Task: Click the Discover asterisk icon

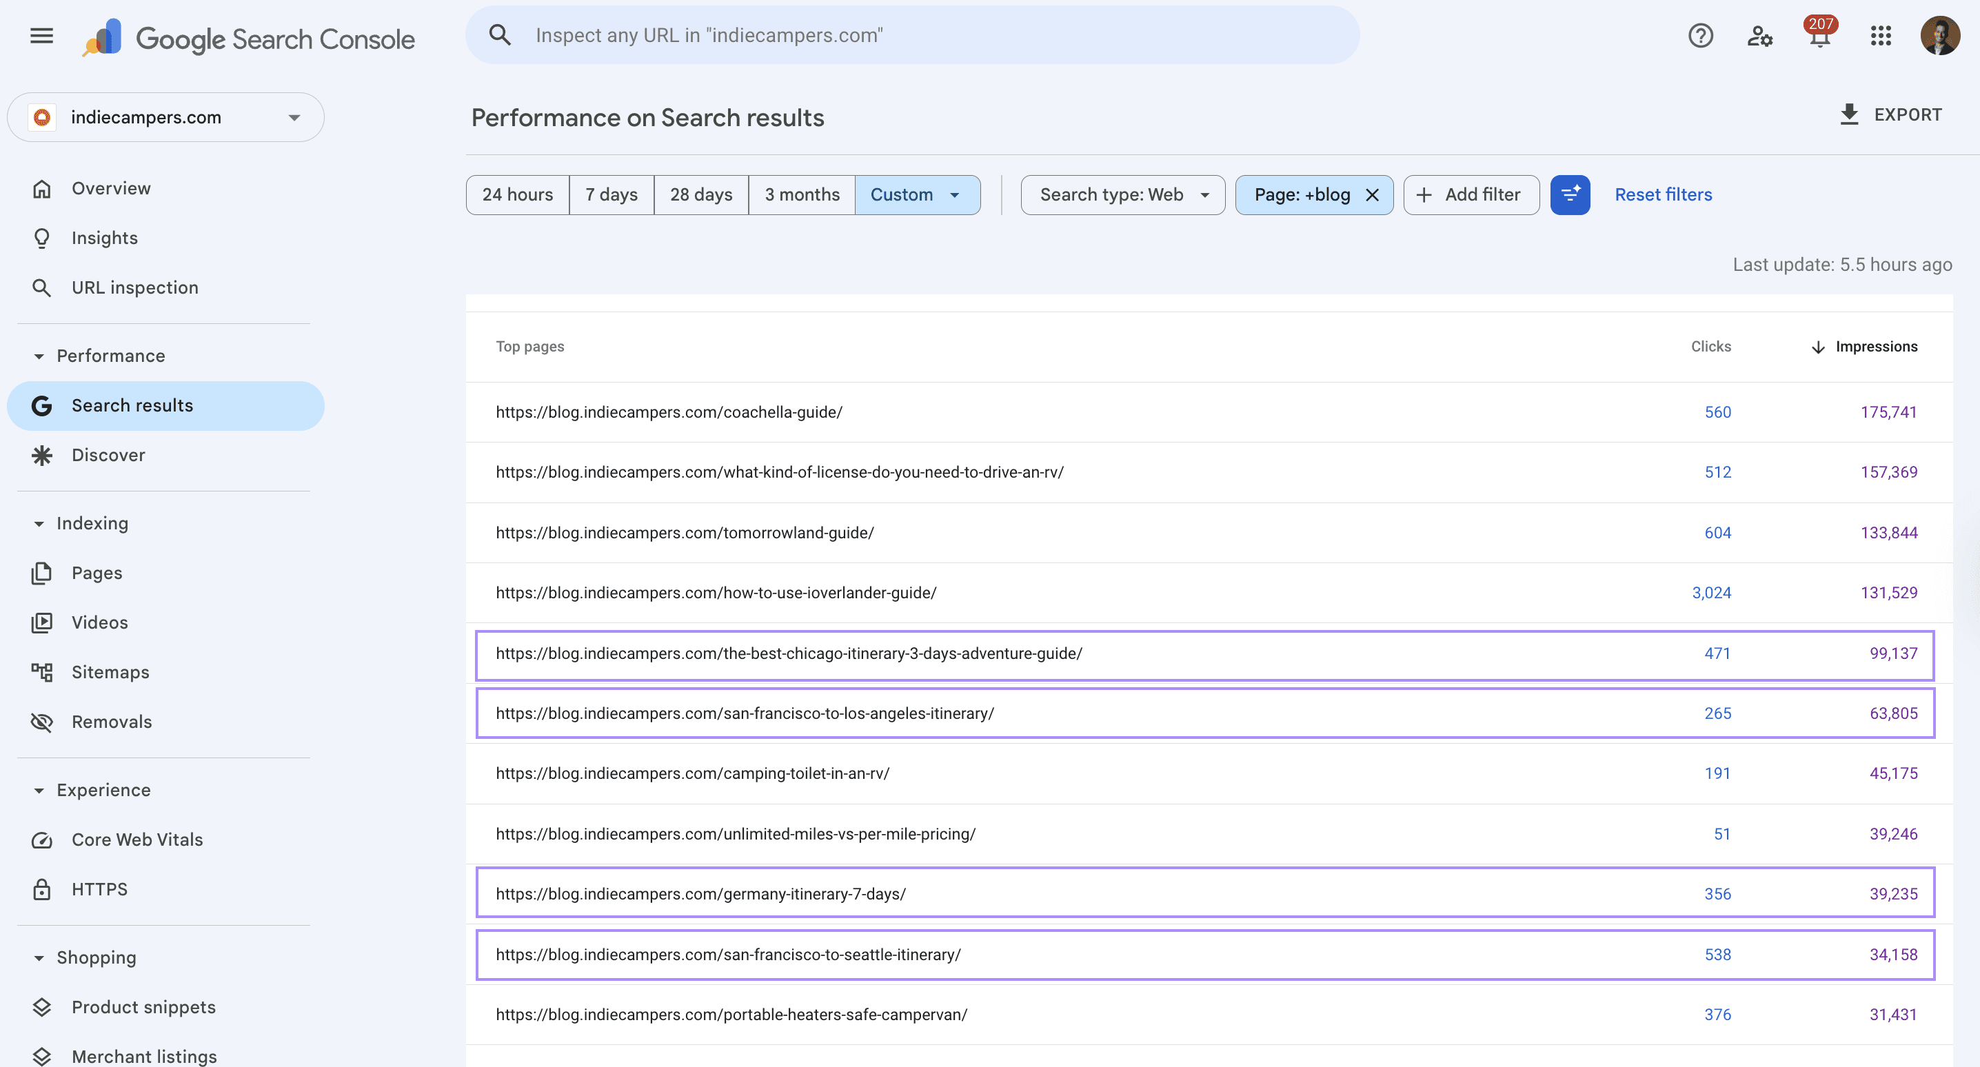Action: coord(41,455)
